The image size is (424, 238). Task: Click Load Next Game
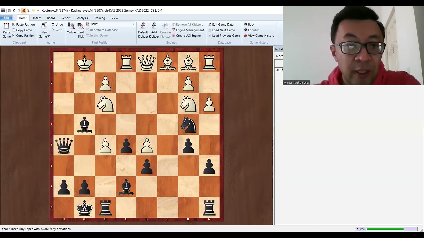(x=221, y=30)
